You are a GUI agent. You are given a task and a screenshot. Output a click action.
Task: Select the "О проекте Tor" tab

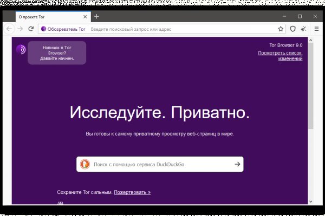[x=43, y=17]
